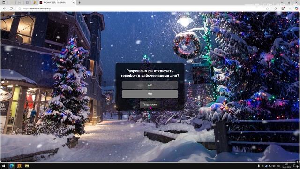
Task: Open the Favorites list toolbar icon
Action: click(x=276, y=8)
